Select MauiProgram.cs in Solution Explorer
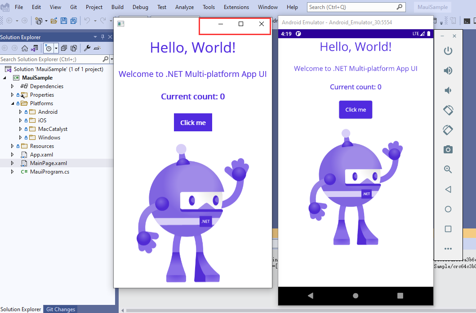476x313 pixels. (49, 171)
